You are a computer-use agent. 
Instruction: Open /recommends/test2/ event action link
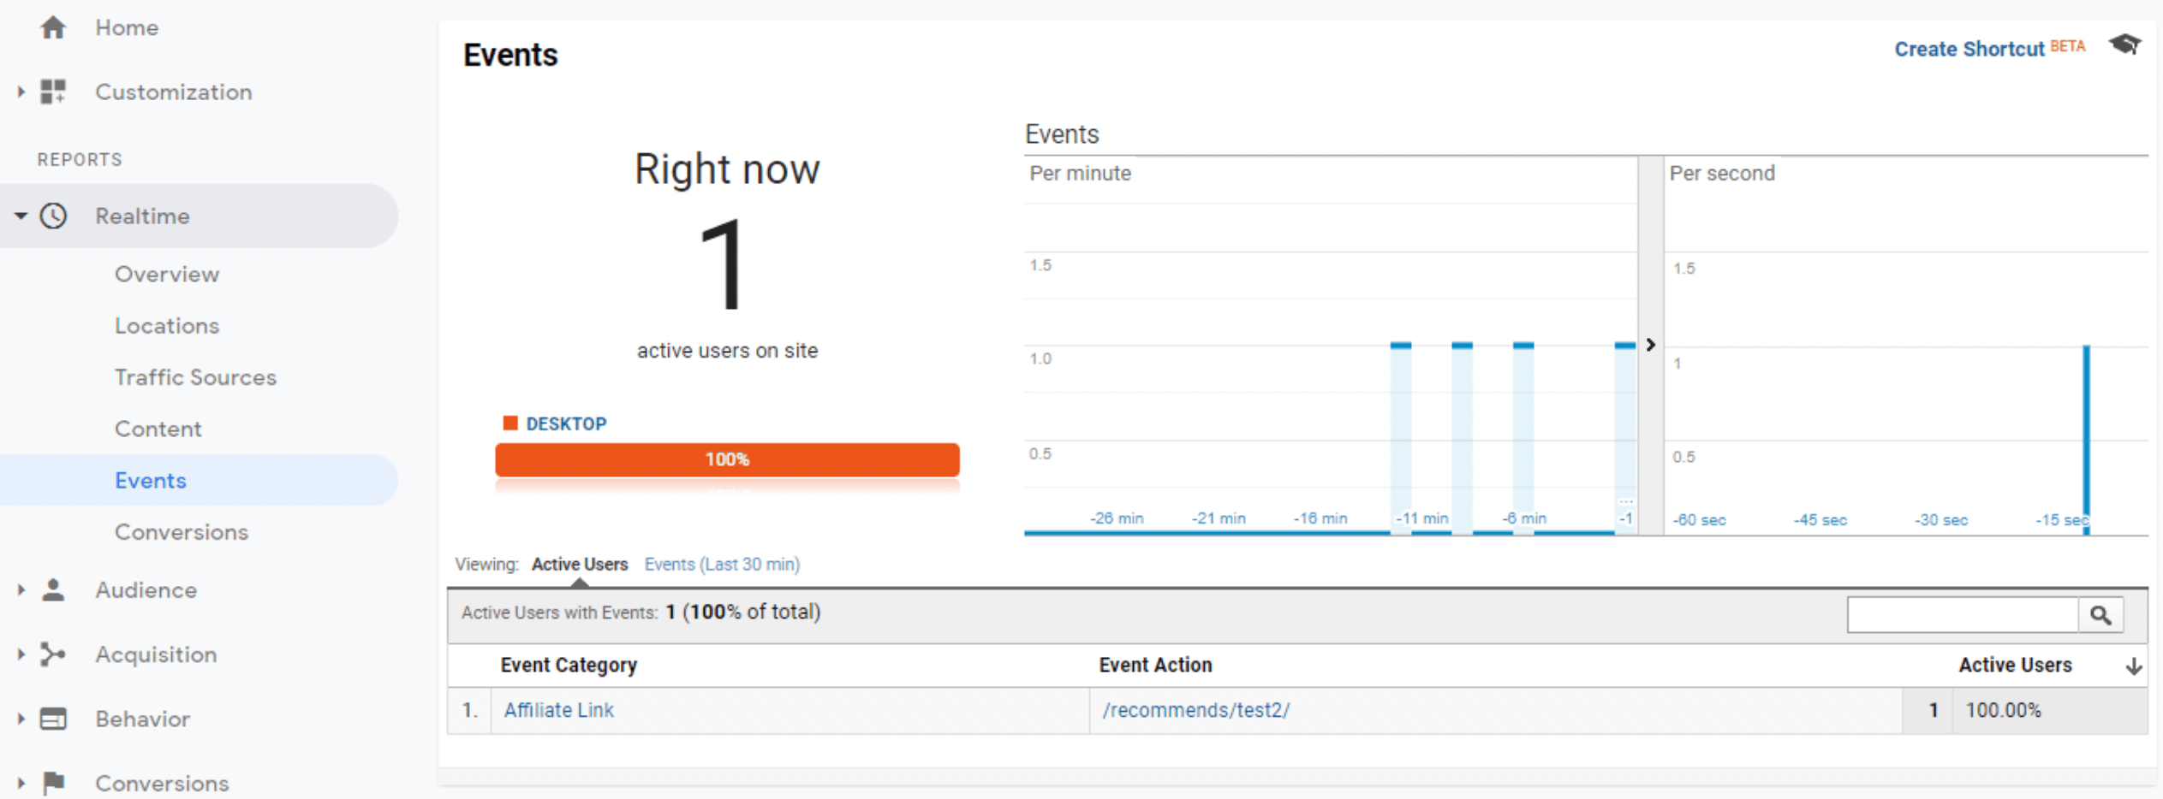1196,710
